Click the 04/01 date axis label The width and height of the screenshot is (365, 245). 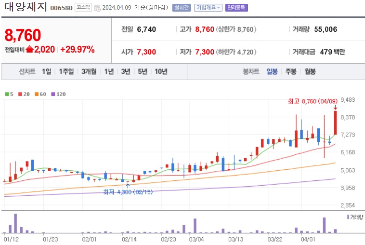308,239
